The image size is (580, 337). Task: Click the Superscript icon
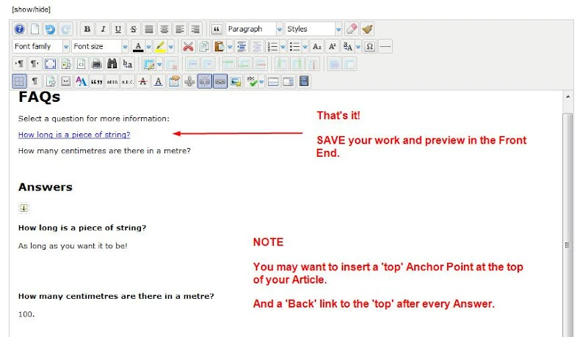333,46
